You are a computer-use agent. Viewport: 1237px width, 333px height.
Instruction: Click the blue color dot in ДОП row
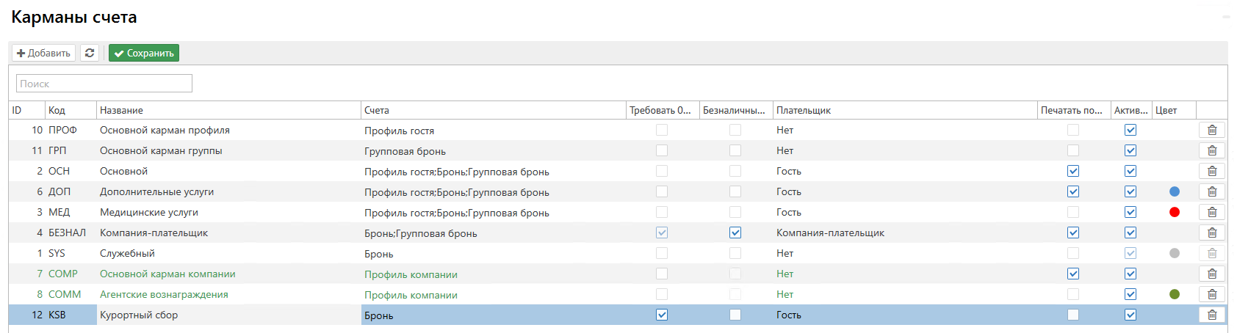click(1175, 191)
